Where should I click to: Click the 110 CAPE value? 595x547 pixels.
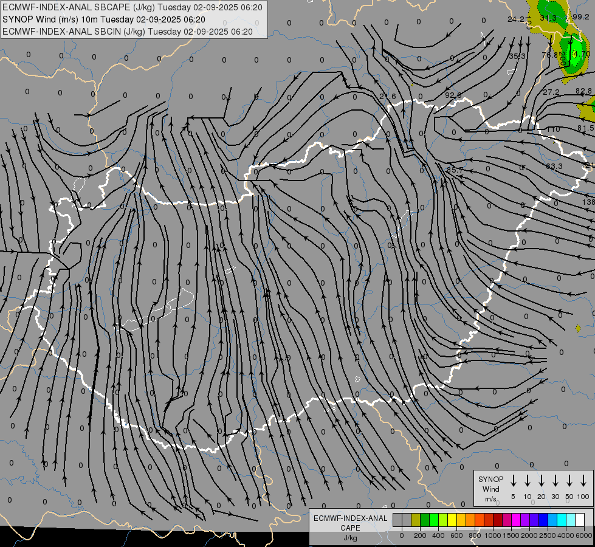[x=553, y=129]
